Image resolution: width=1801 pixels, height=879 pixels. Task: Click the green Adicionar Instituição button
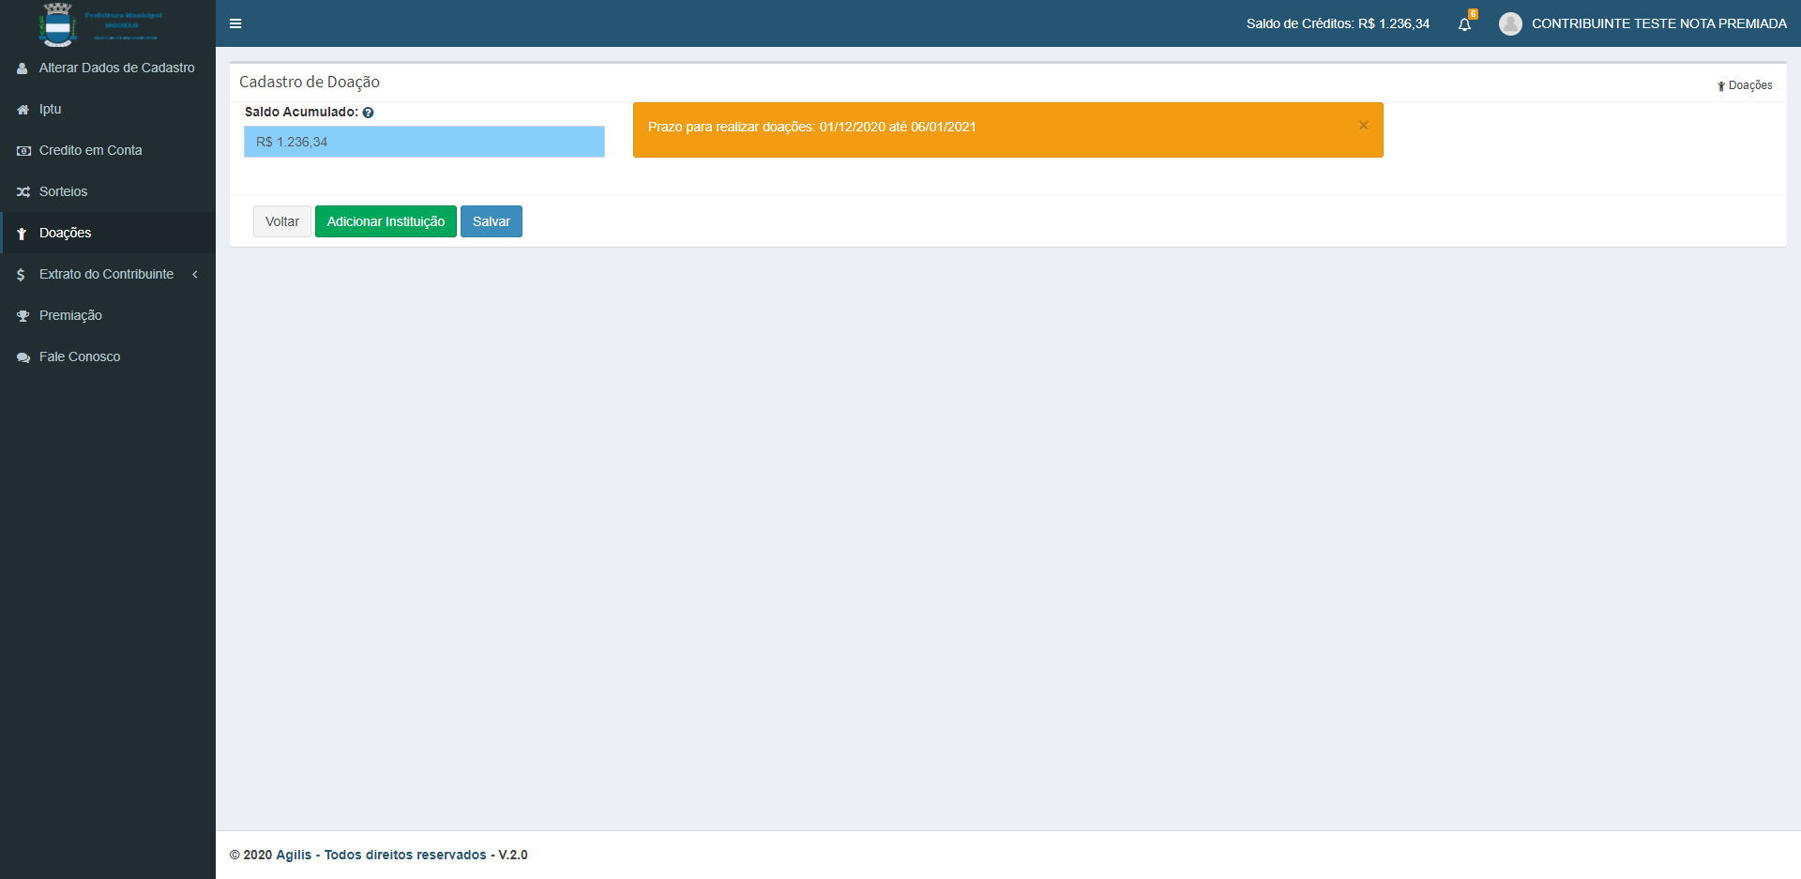[386, 221]
